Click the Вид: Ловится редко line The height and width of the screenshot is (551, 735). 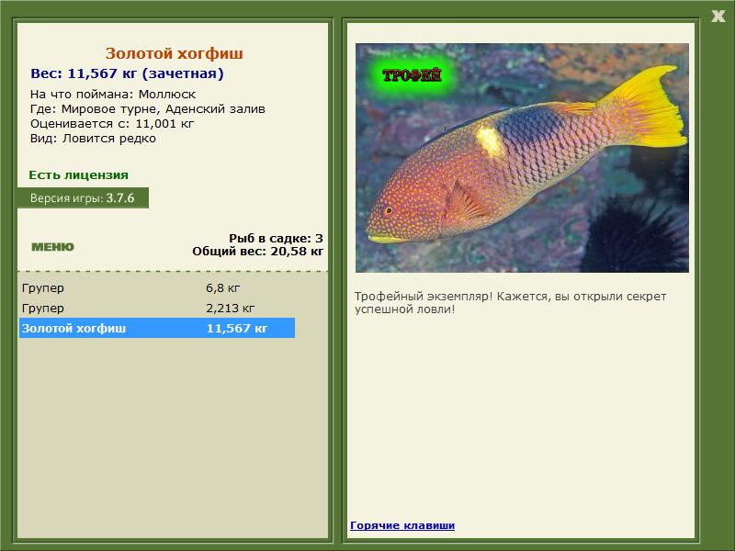point(93,139)
